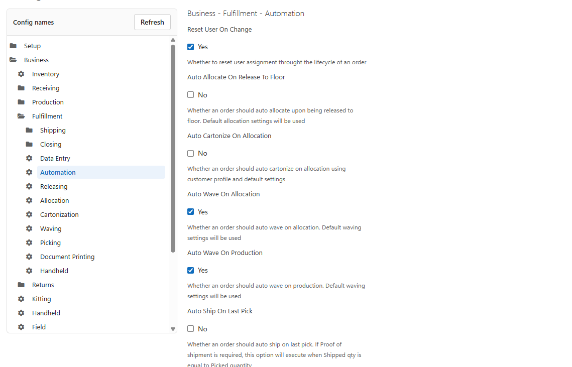The width and height of the screenshot is (572, 367).
Task: Click the folder icon next to Closing
Action: pyautogui.click(x=29, y=145)
